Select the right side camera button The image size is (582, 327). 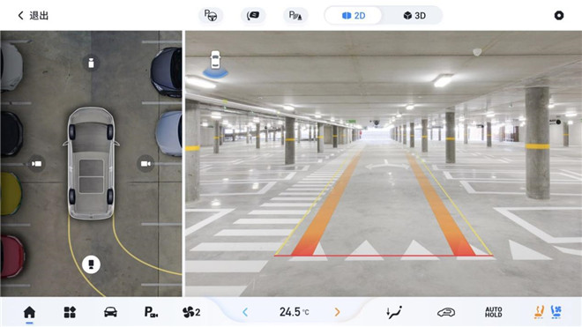(x=145, y=164)
